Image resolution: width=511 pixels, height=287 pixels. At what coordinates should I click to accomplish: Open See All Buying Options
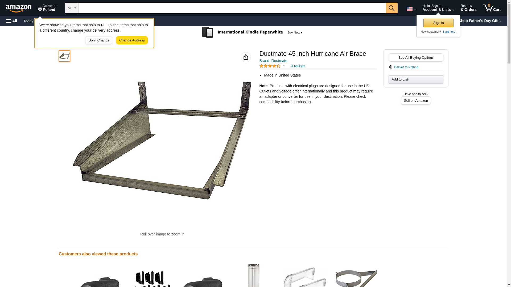(416, 57)
